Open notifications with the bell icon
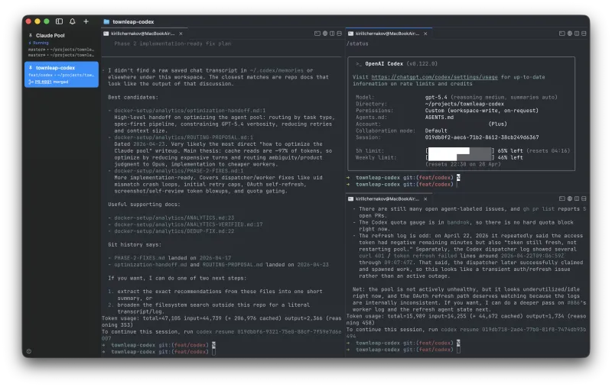612x387 pixels. (72, 21)
